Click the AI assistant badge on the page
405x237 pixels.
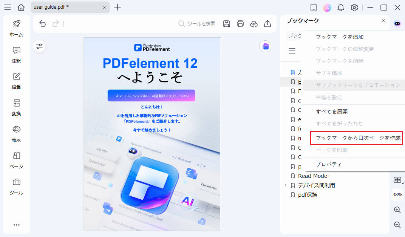pos(265,46)
